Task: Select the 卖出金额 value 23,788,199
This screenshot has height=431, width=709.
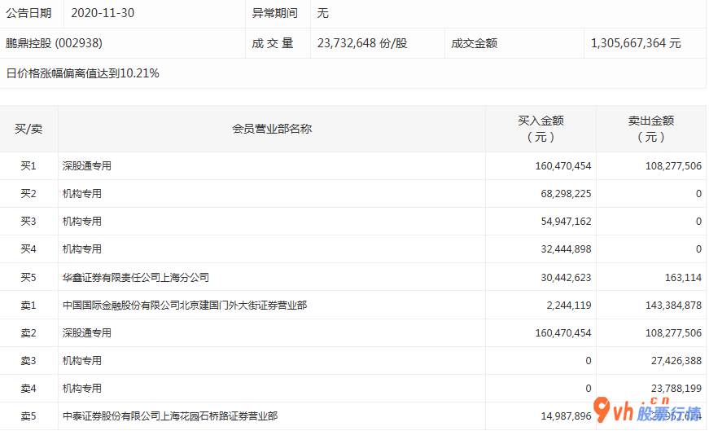Action: coord(670,388)
